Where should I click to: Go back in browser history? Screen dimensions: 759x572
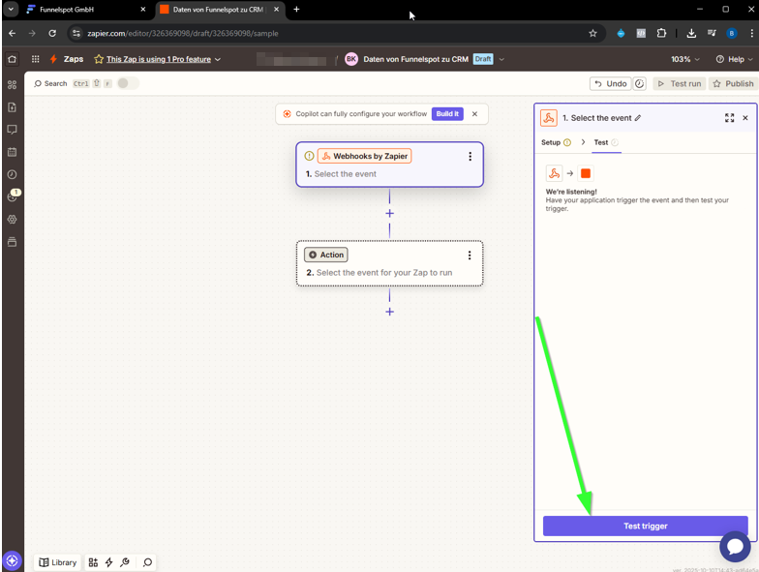pyautogui.click(x=12, y=33)
